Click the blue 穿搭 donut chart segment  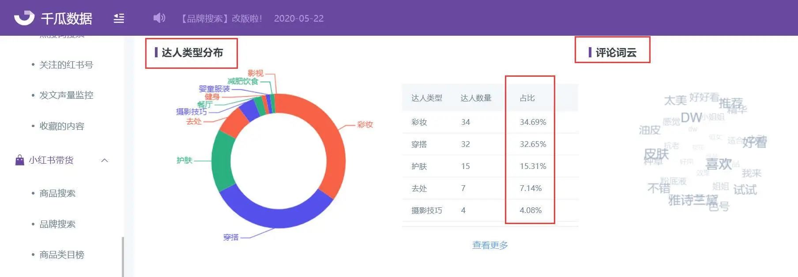point(274,217)
